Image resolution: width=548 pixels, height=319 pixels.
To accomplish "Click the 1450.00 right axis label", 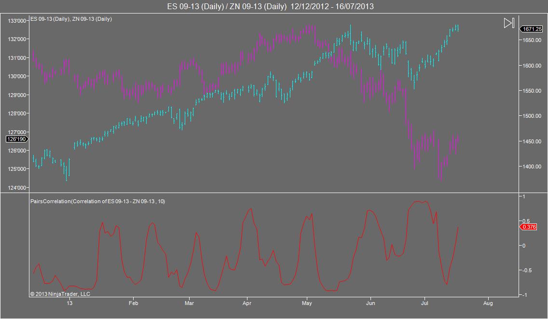I will click(x=532, y=142).
